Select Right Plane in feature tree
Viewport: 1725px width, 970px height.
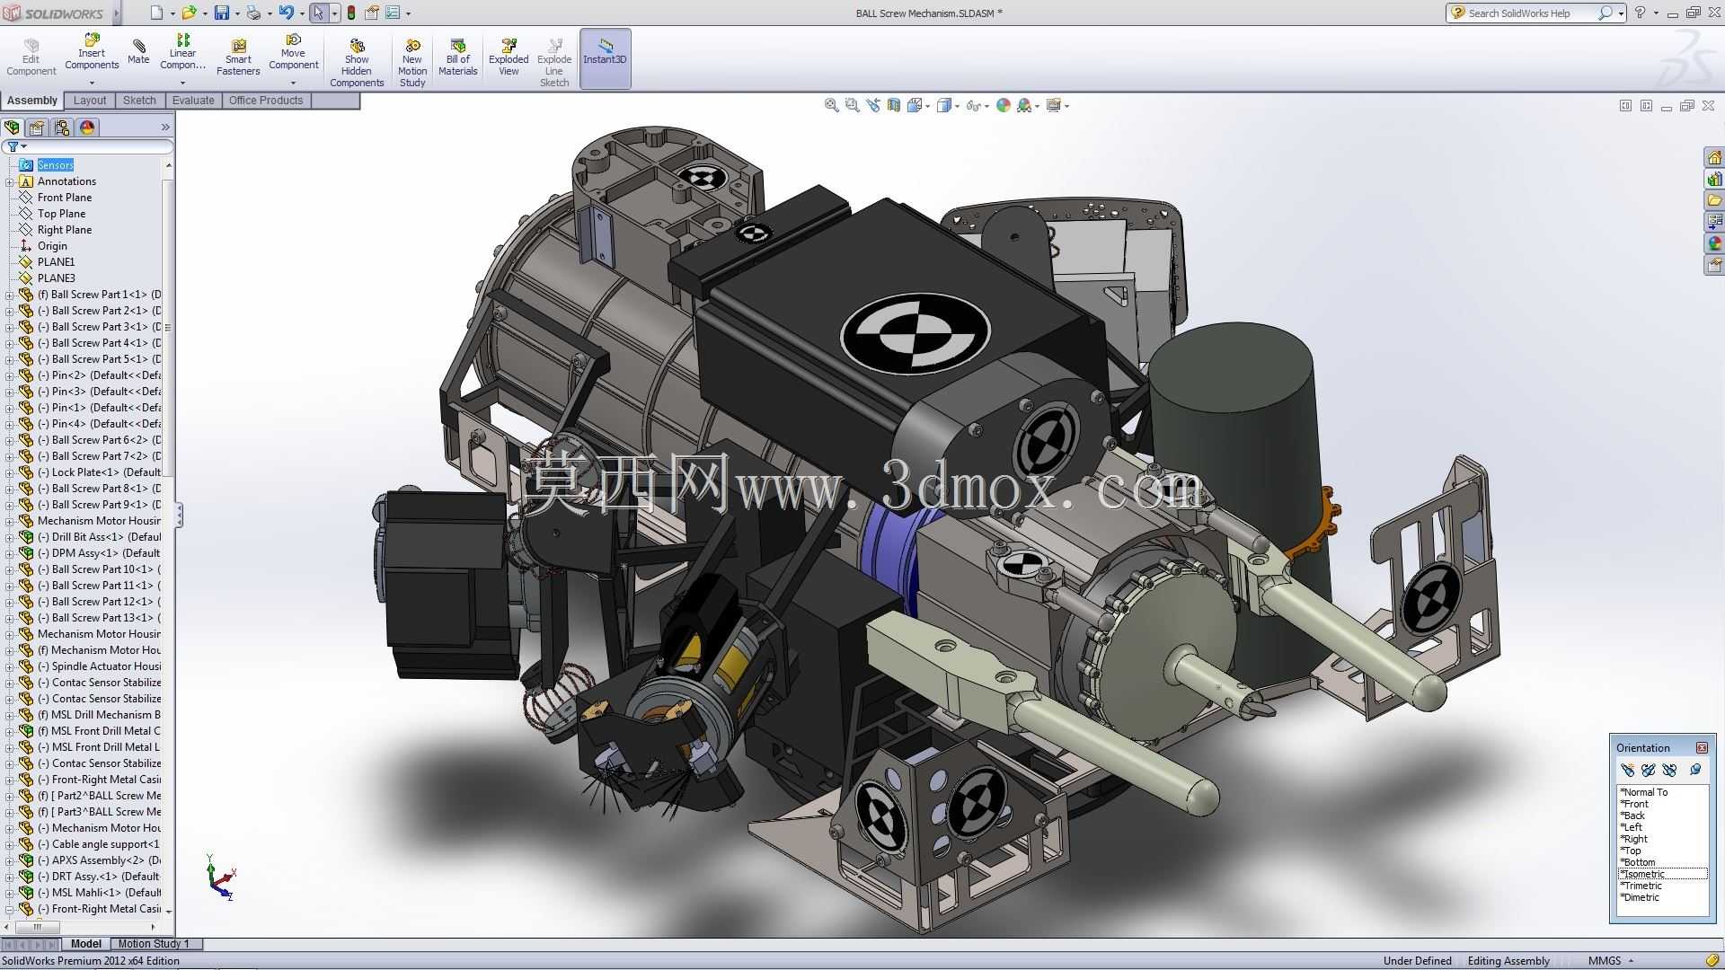(65, 230)
